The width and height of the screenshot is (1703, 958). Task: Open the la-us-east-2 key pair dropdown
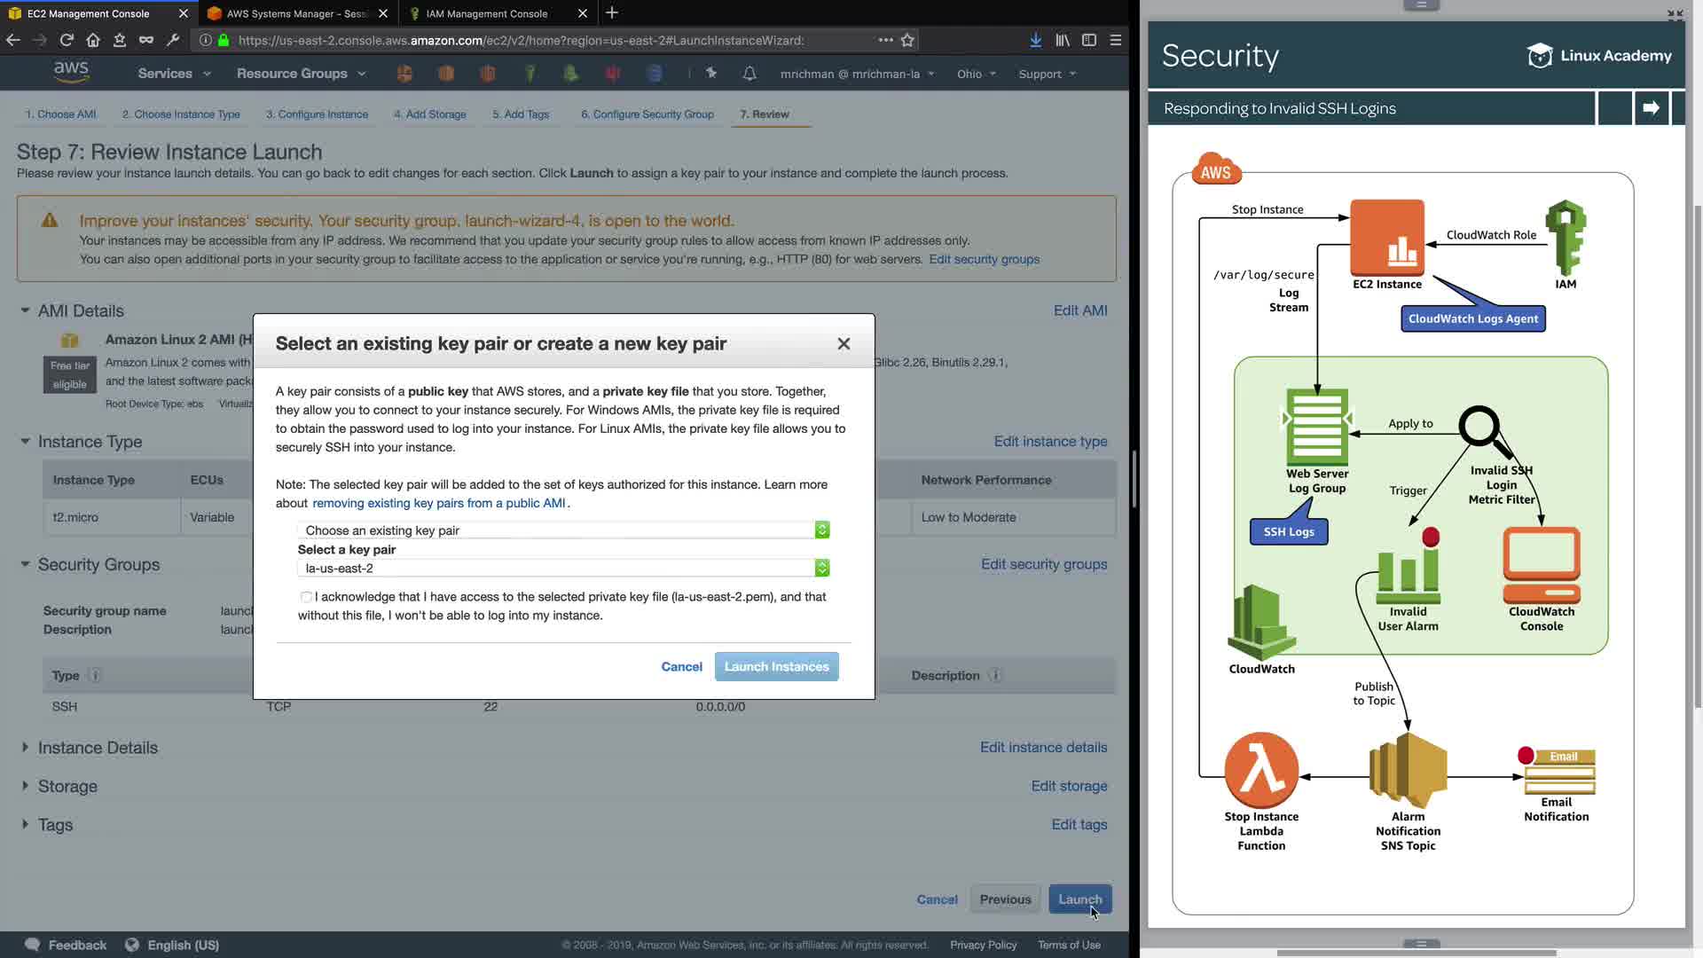tap(563, 568)
